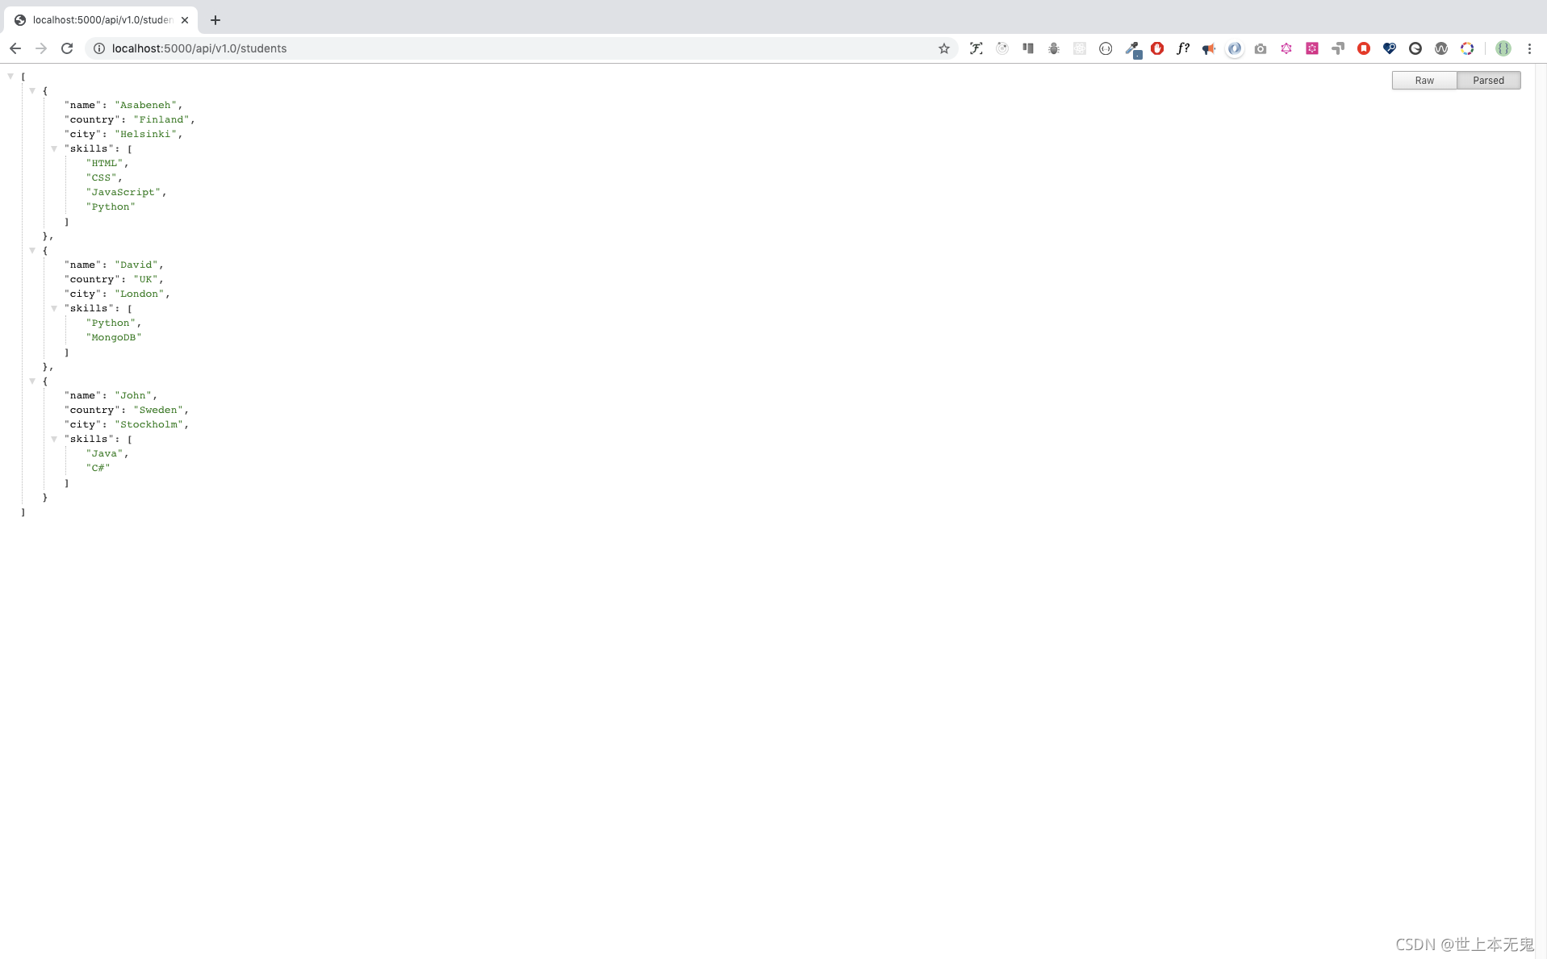Click the "JavaScript" skill entry
The image size is (1547, 959).
coord(123,192)
